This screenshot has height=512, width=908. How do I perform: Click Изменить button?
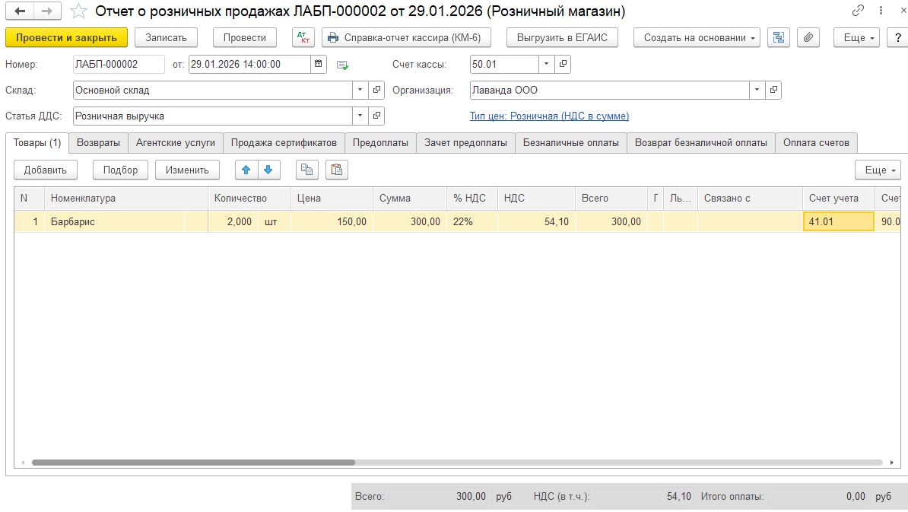pos(187,170)
